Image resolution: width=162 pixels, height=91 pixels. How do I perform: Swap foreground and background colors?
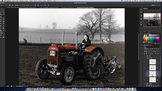3,32
